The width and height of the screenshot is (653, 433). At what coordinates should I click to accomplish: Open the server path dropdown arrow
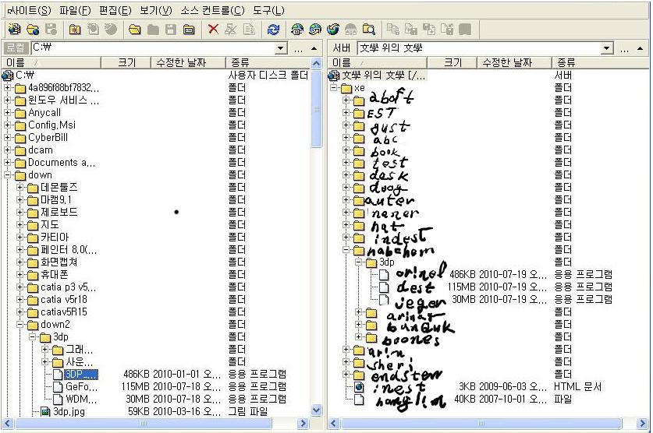(607, 48)
